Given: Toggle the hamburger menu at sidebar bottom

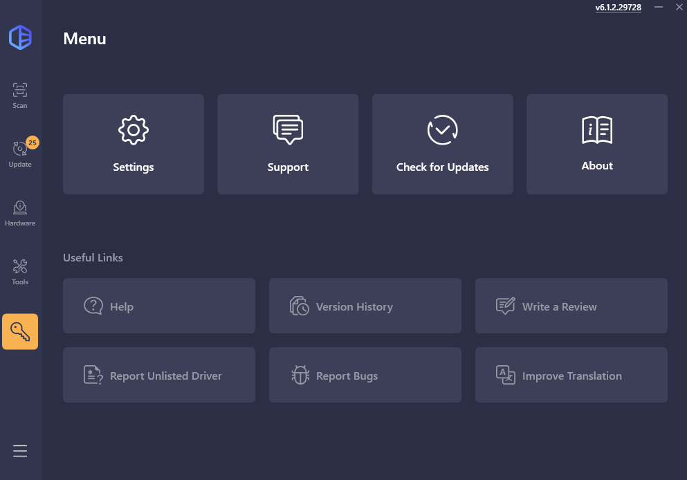Looking at the screenshot, I should coord(20,451).
